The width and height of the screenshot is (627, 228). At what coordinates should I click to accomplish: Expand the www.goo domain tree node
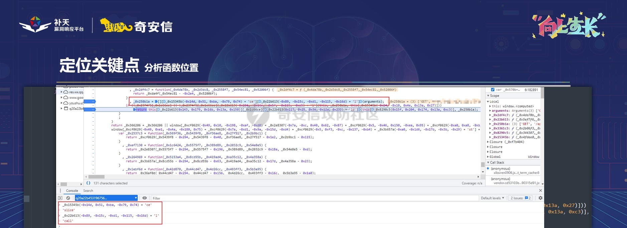61,97
